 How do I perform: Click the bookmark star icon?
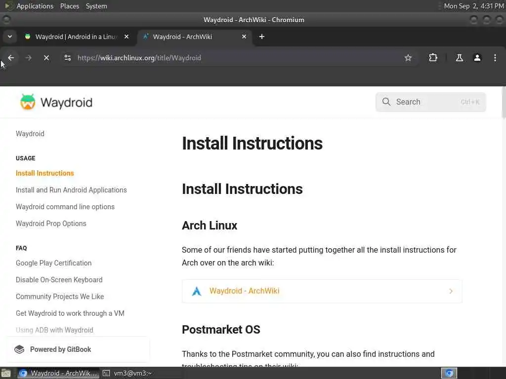click(408, 58)
